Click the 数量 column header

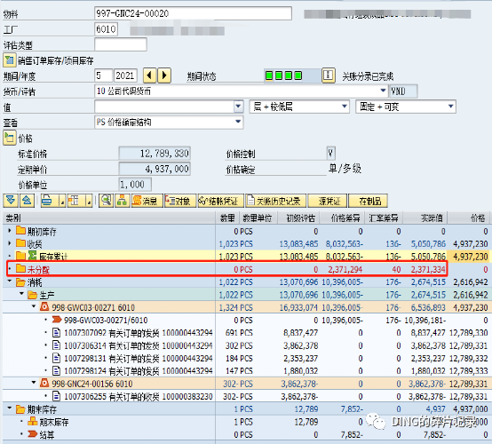coord(227,218)
